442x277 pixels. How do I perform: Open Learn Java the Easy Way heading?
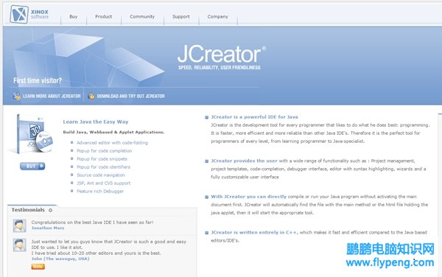point(96,122)
